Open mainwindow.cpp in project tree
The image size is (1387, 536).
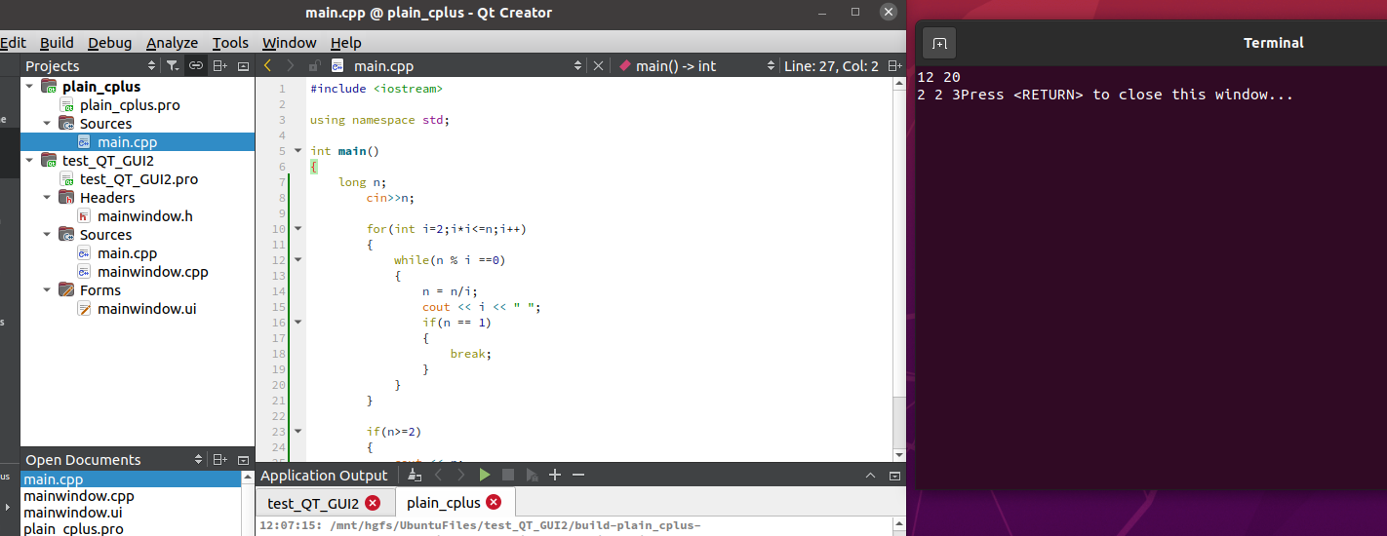152,272
